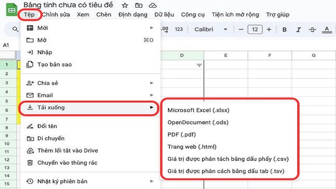Open the Công cụ menu
The image size is (336, 189).
[x=192, y=14]
